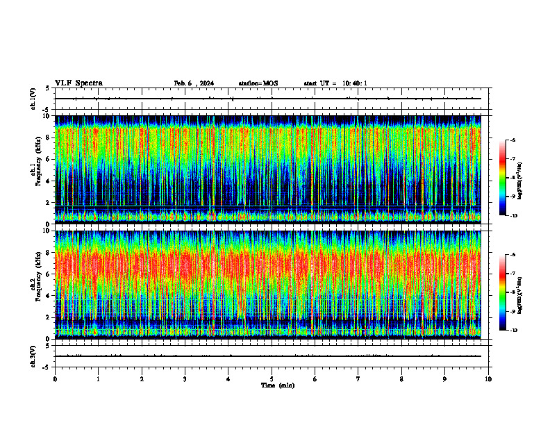The image size is (550, 425).
Task: Select the "start UT = 10:40: 1" text
Action: 335,83
